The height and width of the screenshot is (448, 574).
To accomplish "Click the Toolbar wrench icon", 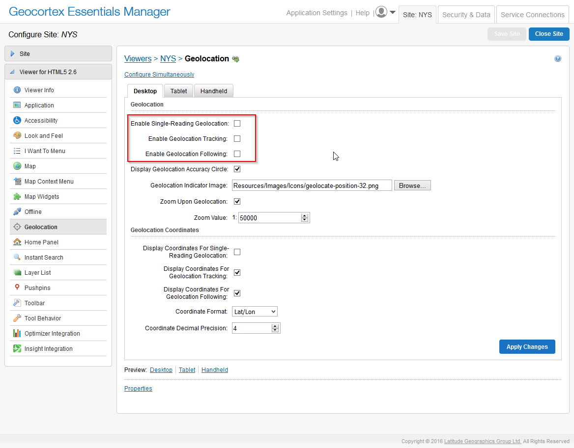I will tap(17, 303).
